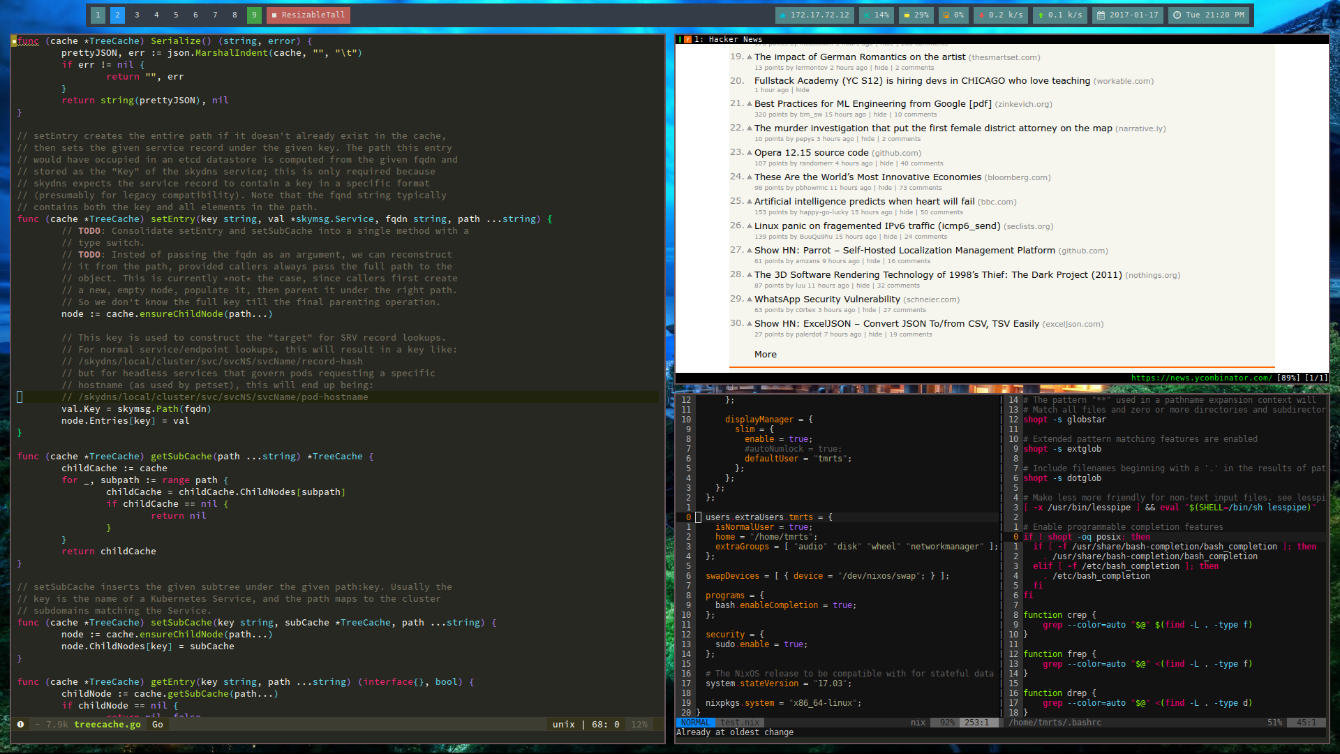Open the calendar date widget
Image resolution: width=1340 pixels, height=754 pixels.
[x=1127, y=15]
